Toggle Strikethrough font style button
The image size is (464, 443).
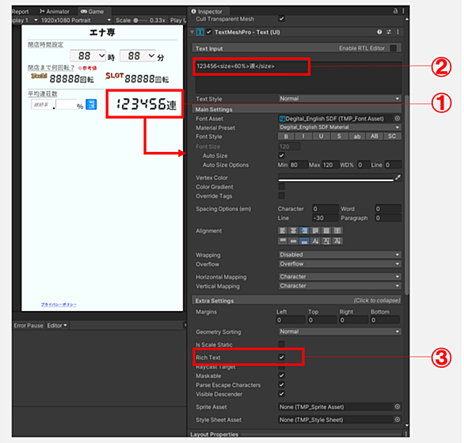pos(339,136)
